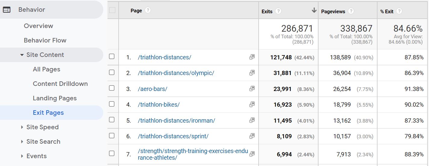Open external link icon for /triathlon-distances/sprint/
This screenshot has height=166, width=429.
tap(252, 136)
